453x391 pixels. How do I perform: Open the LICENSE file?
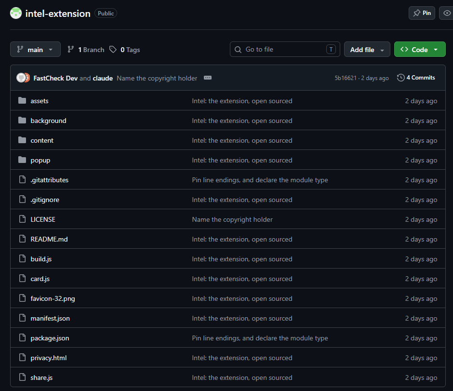point(43,219)
